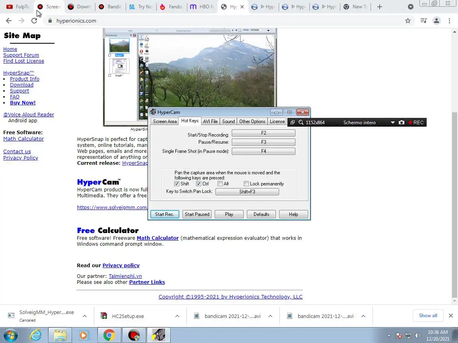The height and width of the screenshot is (343, 458).
Task: Change the Start/Stop Recording F2 hotkey
Action: click(264, 133)
